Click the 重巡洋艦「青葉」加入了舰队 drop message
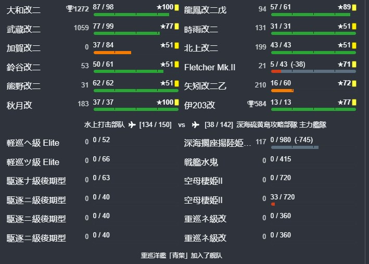369x264 pixels. click(x=182, y=256)
